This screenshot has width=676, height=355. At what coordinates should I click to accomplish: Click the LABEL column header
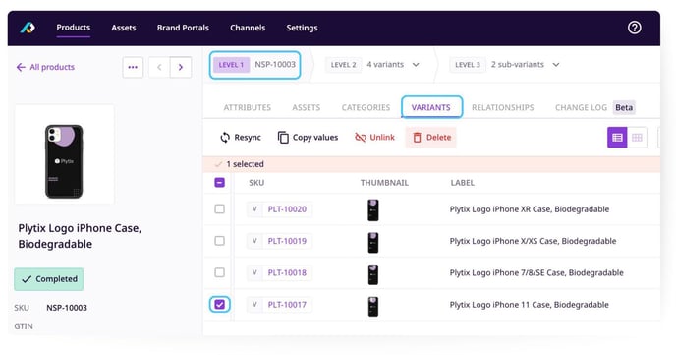(x=462, y=183)
